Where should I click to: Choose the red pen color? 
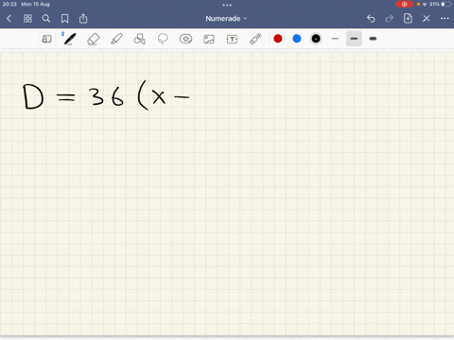click(278, 39)
